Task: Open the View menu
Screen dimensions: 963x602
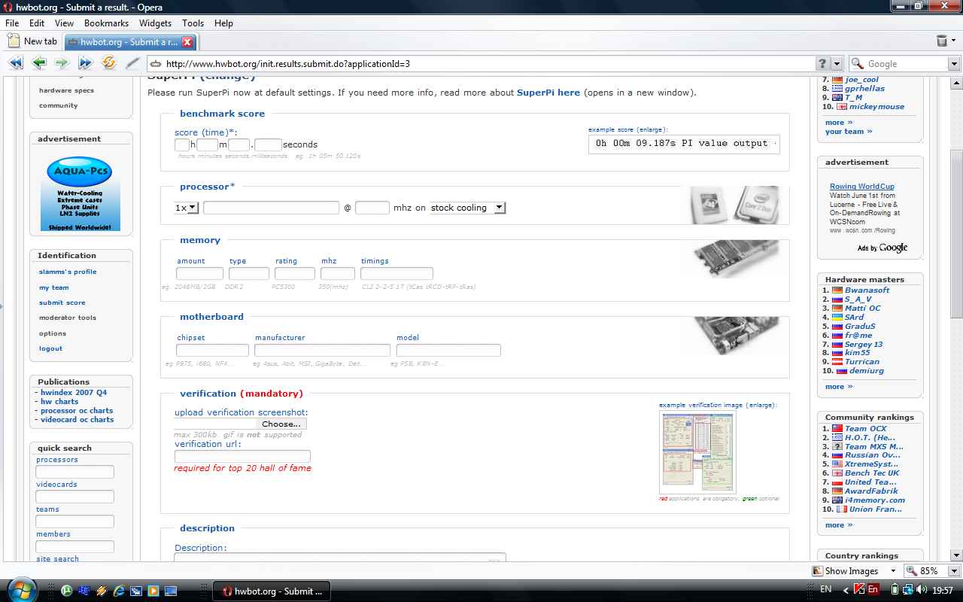Action: click(64, 23)
